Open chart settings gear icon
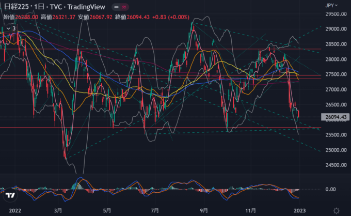This screenshot has width=351, height=216. coord(336,210)
